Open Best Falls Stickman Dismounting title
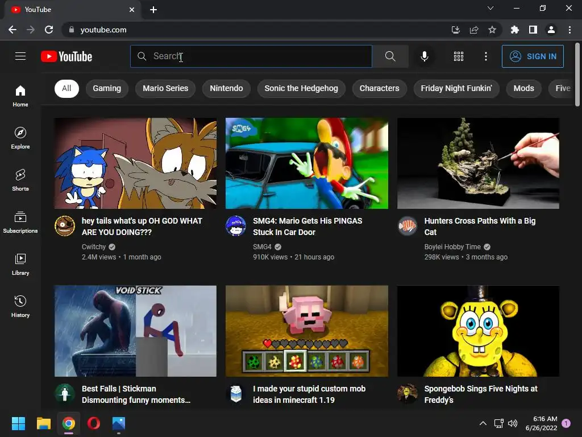 [x=136, y=394]
